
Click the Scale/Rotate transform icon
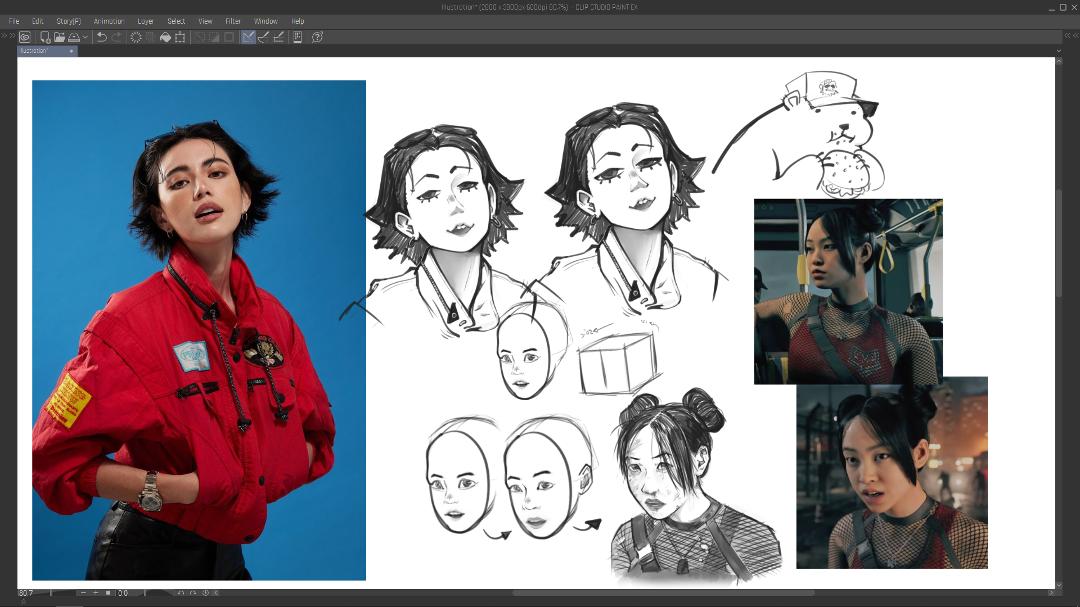click(180, 37)
